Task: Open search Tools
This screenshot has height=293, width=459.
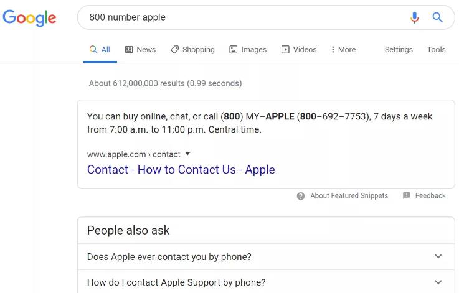Action: (x=436, y=49)
